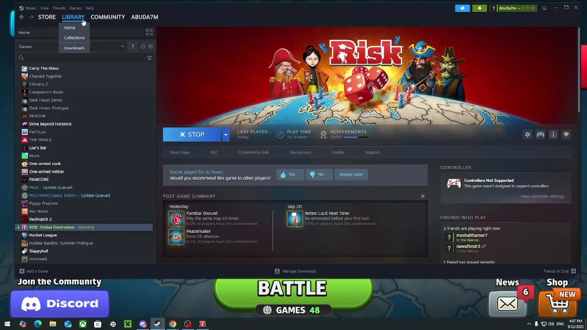Screen dimensions: 587x330
Task: Add RISK to favorites heart
Action: pyautogui.click(x=566, y=134)
